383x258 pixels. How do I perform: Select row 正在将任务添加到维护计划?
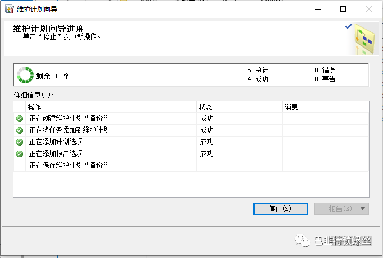tap(191, 130)
